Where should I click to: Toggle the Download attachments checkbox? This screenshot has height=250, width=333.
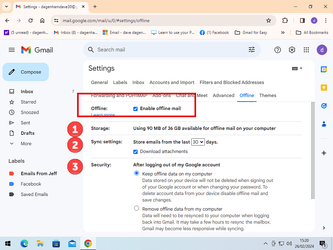[136, 152]
